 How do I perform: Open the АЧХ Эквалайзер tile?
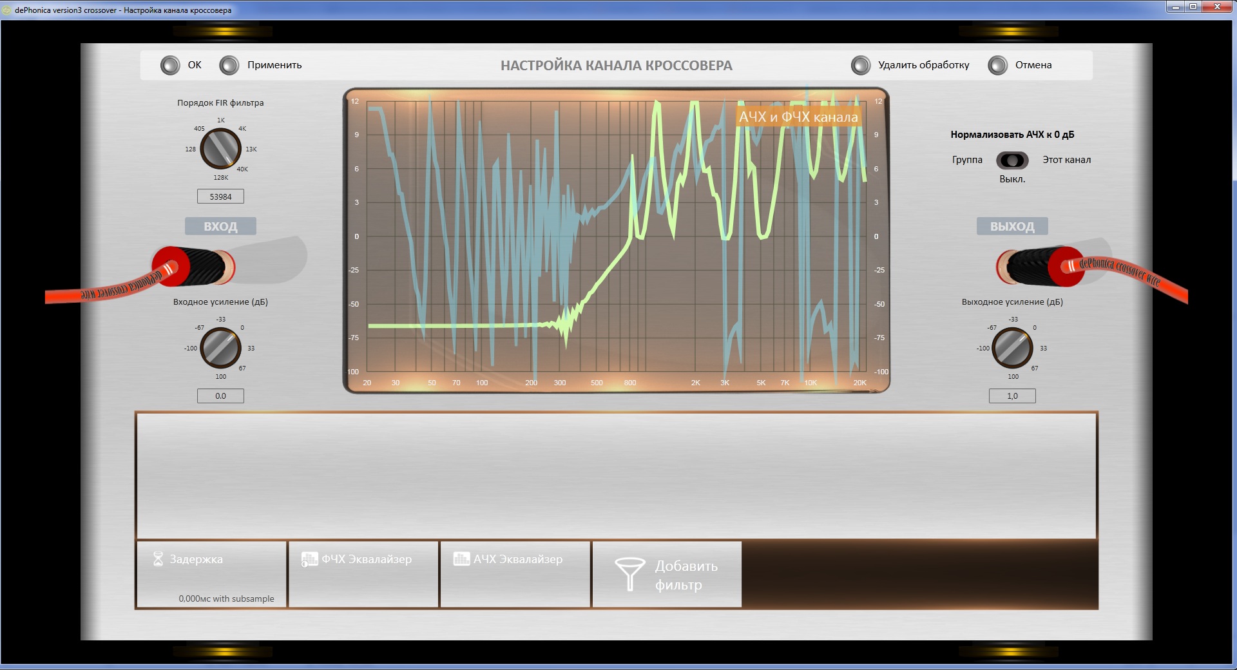[x=515, y=574]
